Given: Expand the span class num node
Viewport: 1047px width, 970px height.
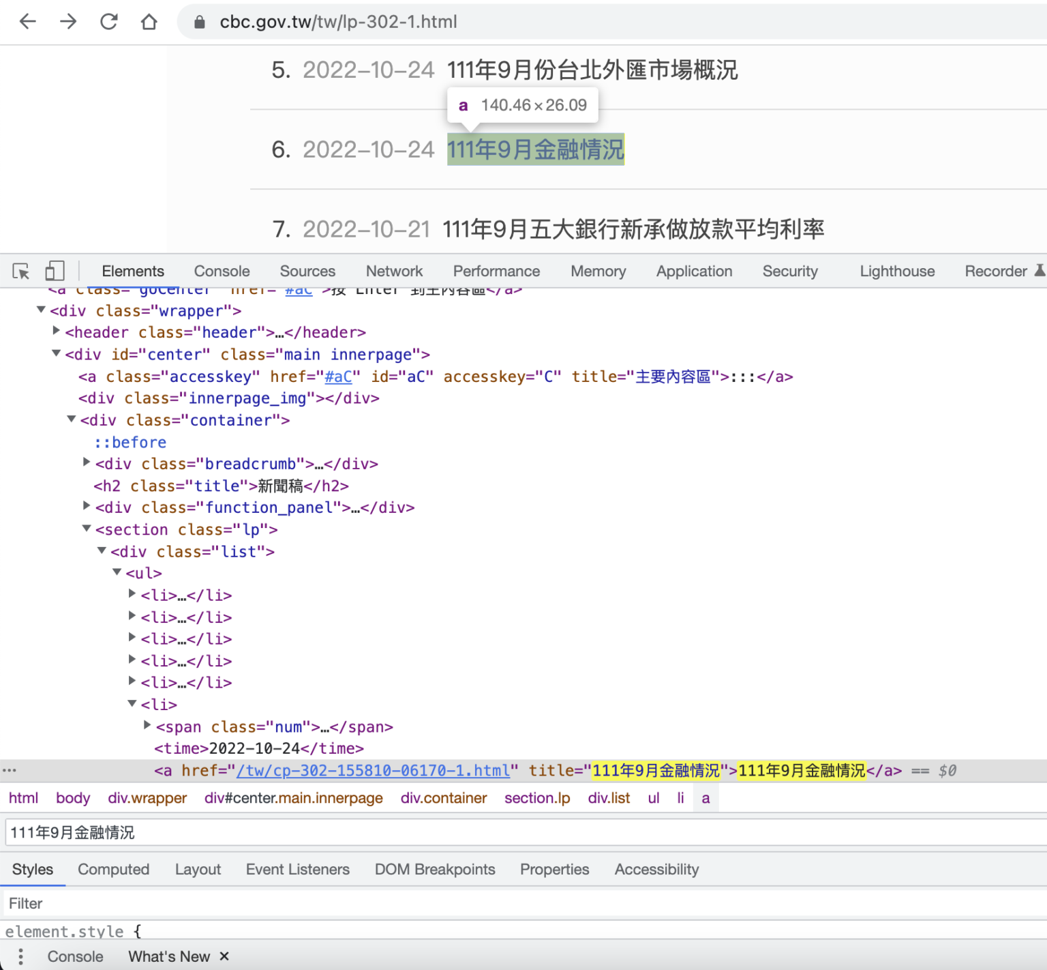Looking at the screenshot, I should coord(147,726).
